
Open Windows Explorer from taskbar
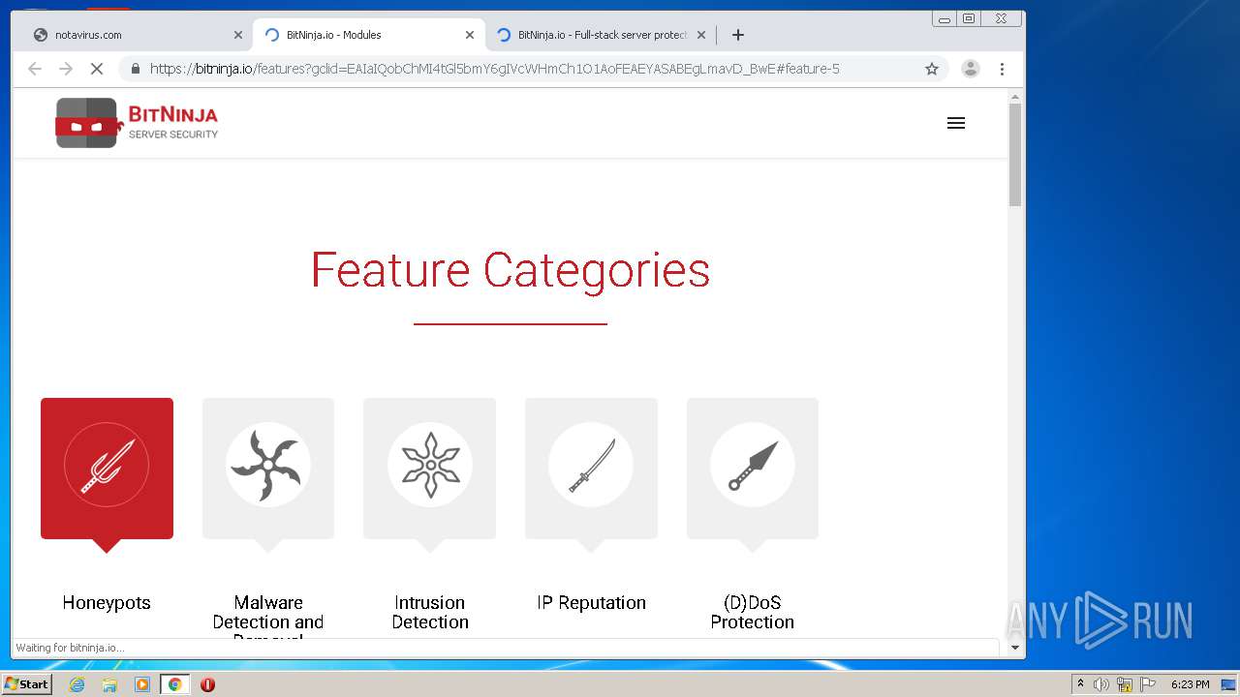109,684
